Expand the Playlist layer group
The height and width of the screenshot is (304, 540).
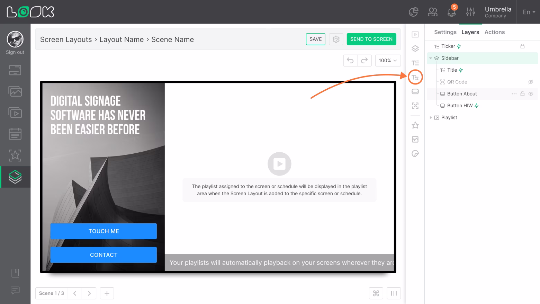point(431,117)
